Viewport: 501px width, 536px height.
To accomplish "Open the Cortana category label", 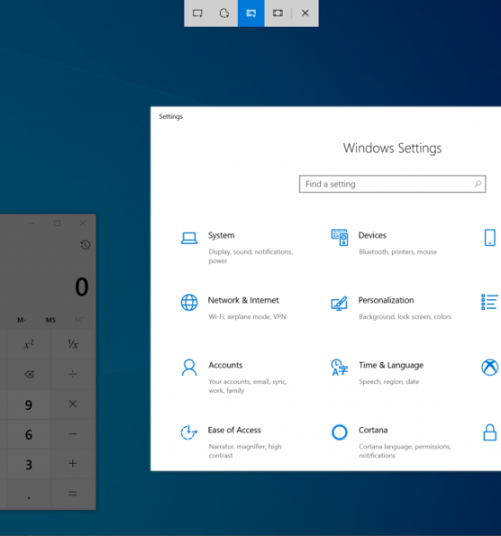I will [x=373, y=430].
